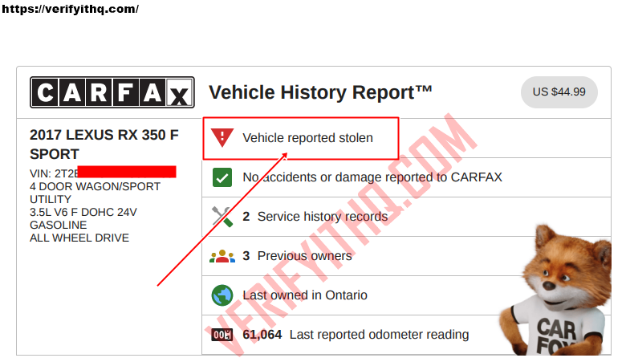The image size is (626, 362).
Task: Click the previous owners people icon
Action: click(x=222, y=256)
